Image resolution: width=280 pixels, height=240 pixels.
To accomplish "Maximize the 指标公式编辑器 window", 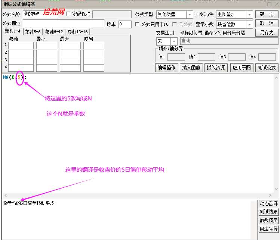I will tap(269, 4).
